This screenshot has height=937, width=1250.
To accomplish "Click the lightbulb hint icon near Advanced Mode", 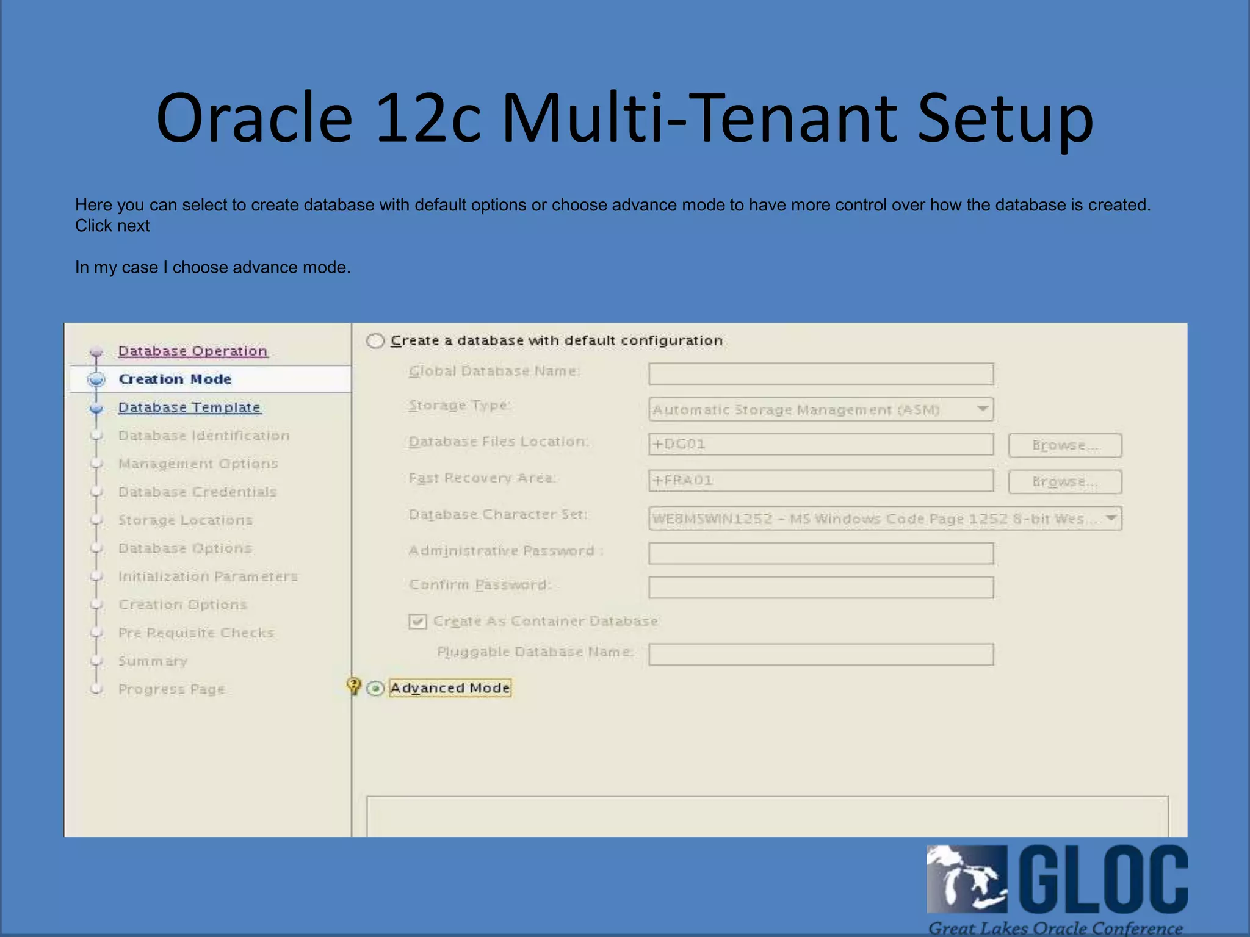I will [x=353, y=686].
